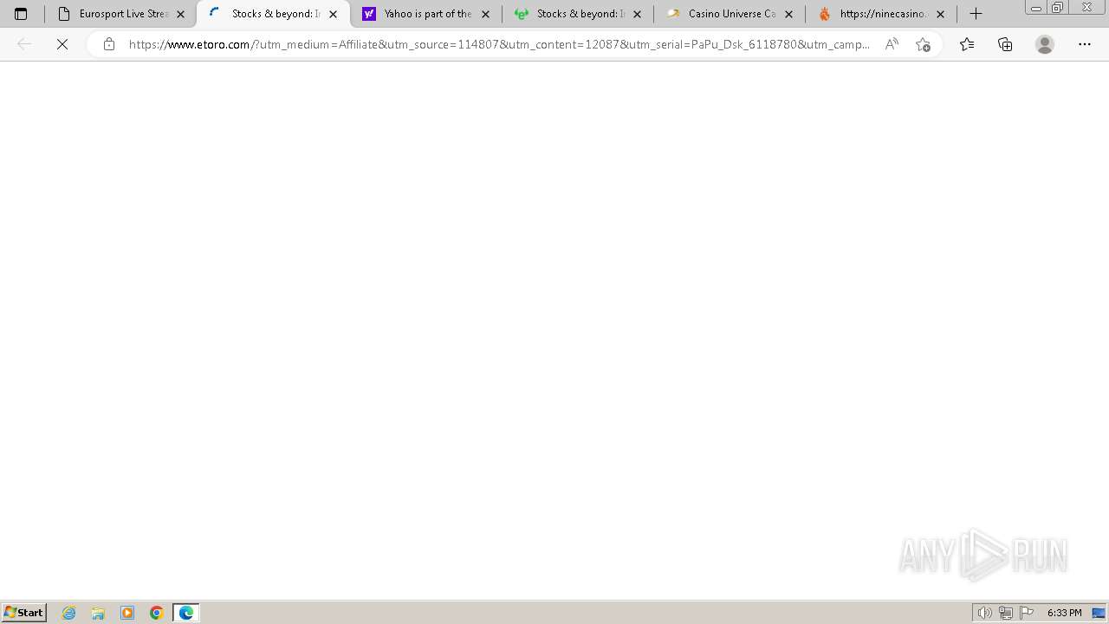Screen dimensions: 1109x624
Task: Minimize the Edge browser window
Action: (1035, 8)
